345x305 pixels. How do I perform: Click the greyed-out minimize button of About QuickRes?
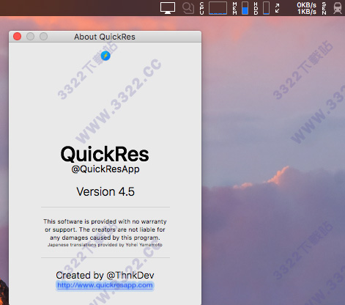coord(30,37)
